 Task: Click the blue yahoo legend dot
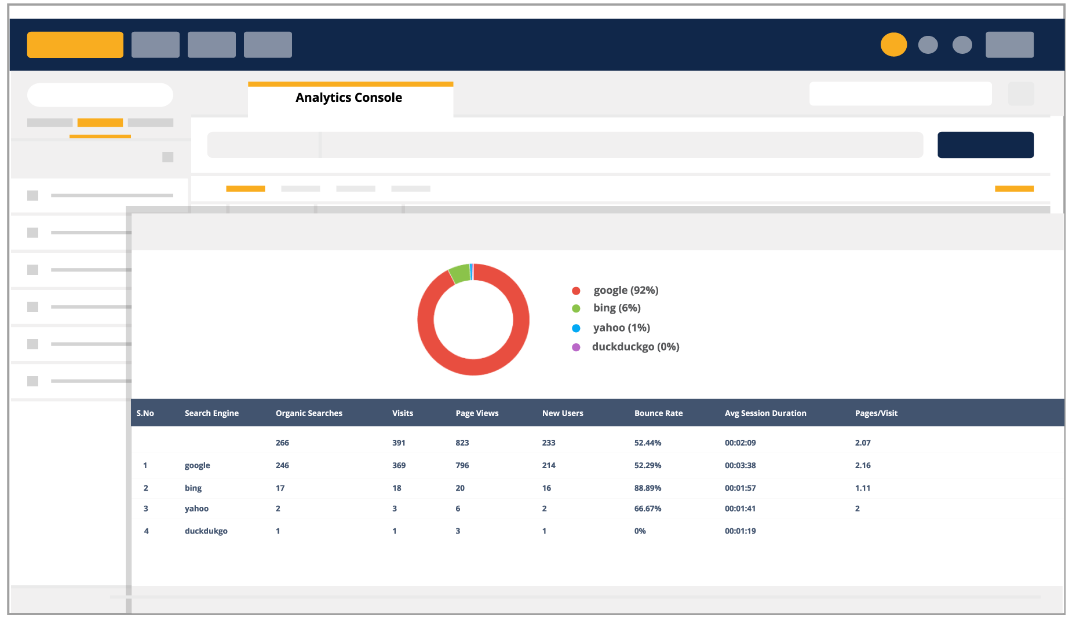pyautogui.click(x=576, y=328)
